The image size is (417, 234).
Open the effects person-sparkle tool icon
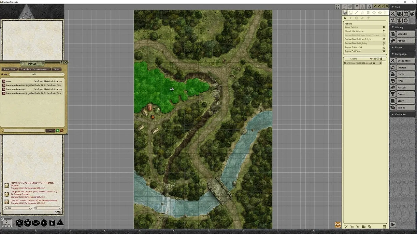[x=399, y=20]
